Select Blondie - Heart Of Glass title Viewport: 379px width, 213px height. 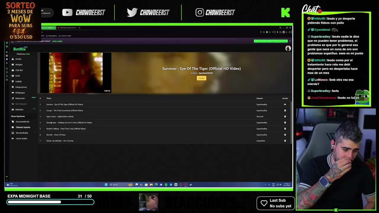(x=56, y=135)
